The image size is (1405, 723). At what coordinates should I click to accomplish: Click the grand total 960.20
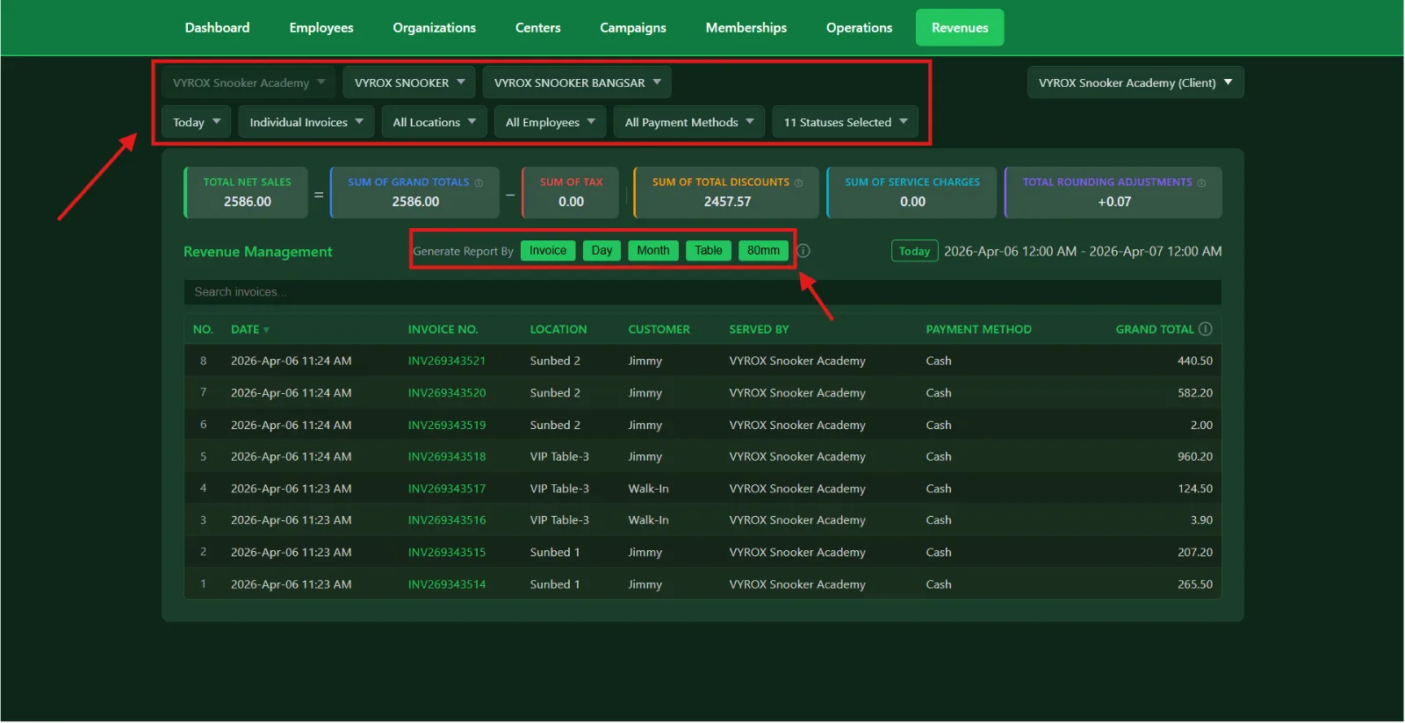click(1195, 457)
